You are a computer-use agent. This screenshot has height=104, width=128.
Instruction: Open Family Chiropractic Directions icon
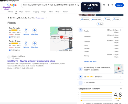[35, 43]
